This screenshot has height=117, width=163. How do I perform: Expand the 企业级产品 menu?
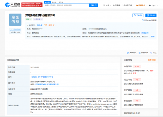[128, 5]
